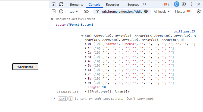Open the Unit1.pas:35 source link
Screen dimensions: 203x112
coord(184,31)
